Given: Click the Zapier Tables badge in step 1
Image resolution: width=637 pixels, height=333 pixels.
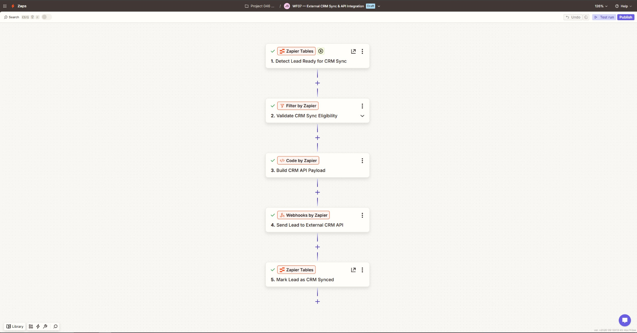Looking at the screenshot, I should point(296,51).
